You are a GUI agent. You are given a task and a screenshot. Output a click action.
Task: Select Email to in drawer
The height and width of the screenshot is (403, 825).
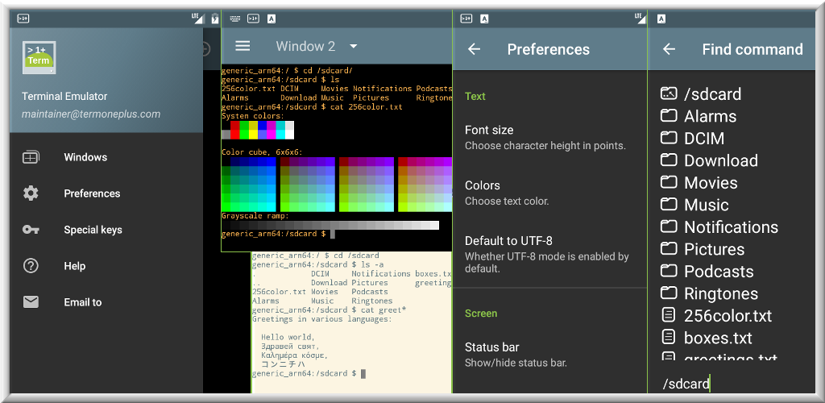pos(83,302)
